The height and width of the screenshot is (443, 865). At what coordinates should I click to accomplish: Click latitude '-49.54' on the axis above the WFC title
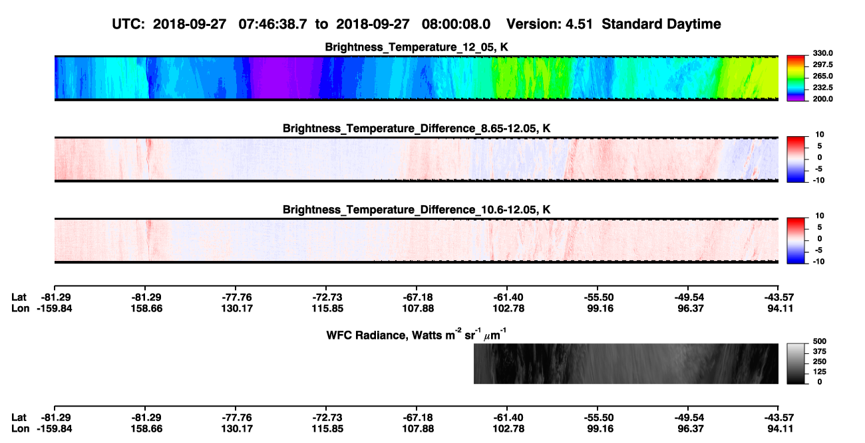pos(688,297)
